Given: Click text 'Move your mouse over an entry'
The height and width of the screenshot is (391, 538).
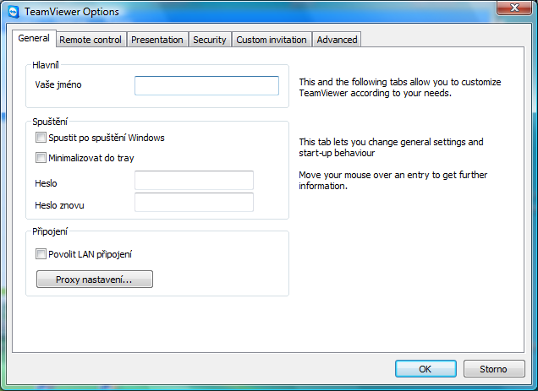Looking at the screenshot, I should pyautogui.click(x=364, y=175).
